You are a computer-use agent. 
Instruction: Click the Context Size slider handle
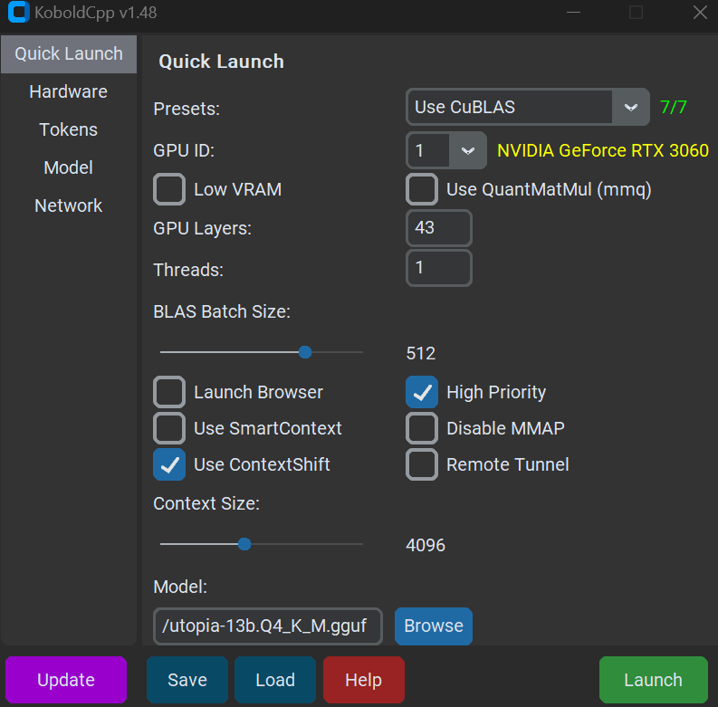(x=244, y=544)
